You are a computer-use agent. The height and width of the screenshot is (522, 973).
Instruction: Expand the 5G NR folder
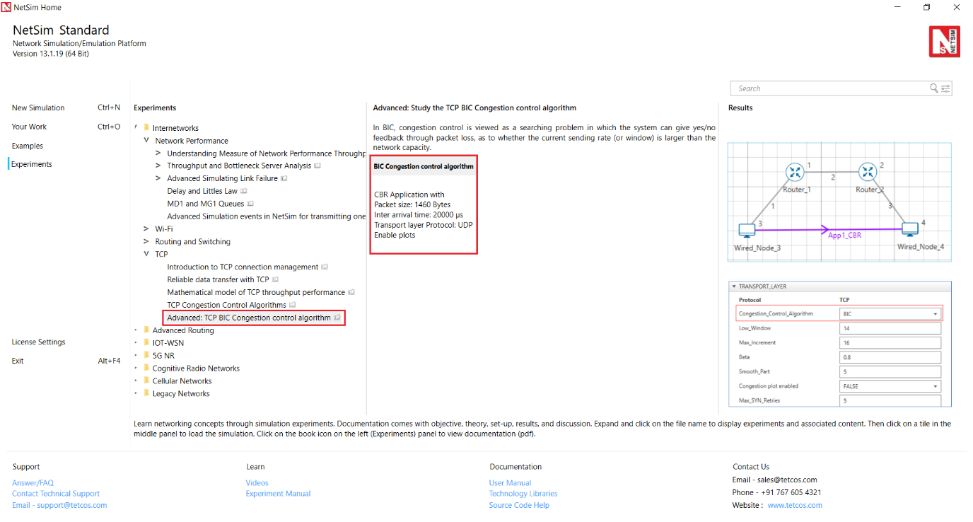(136, 355)
